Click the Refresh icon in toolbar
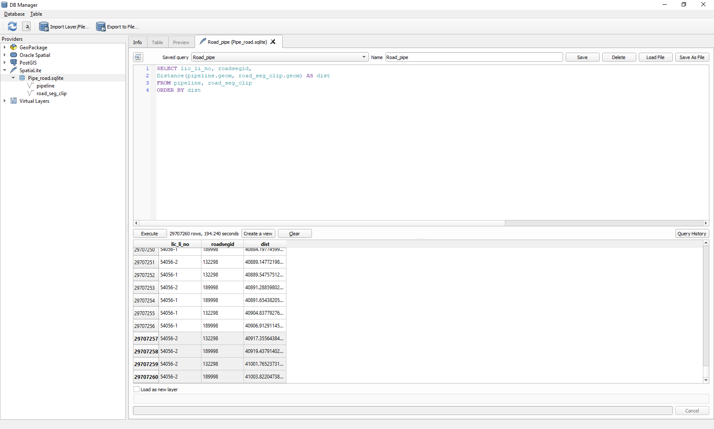Image resolution: width=714 pixels, height=429 pixels. click(x=12, y=26)
